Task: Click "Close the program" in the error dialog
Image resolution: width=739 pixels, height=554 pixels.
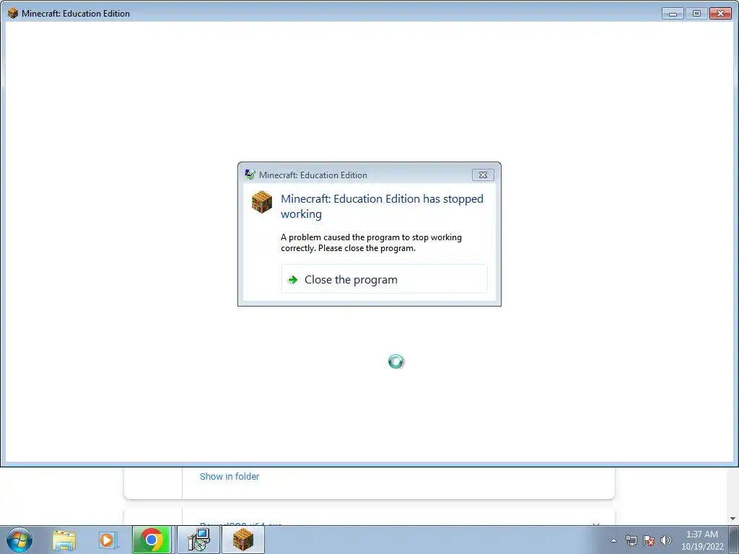Action: [x=384, y=279]
